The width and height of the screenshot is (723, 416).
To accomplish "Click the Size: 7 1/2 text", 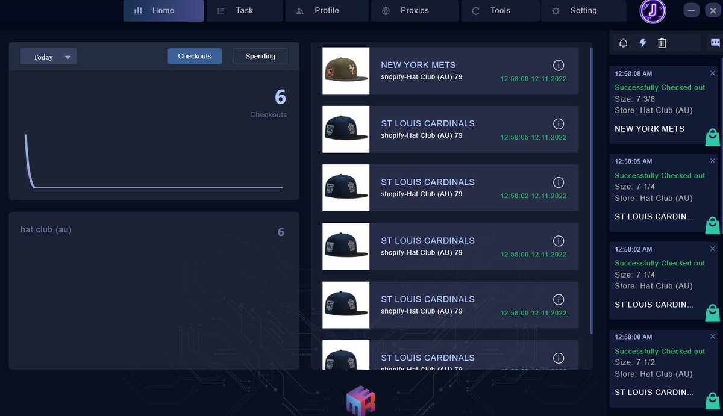I will point(635,362).
